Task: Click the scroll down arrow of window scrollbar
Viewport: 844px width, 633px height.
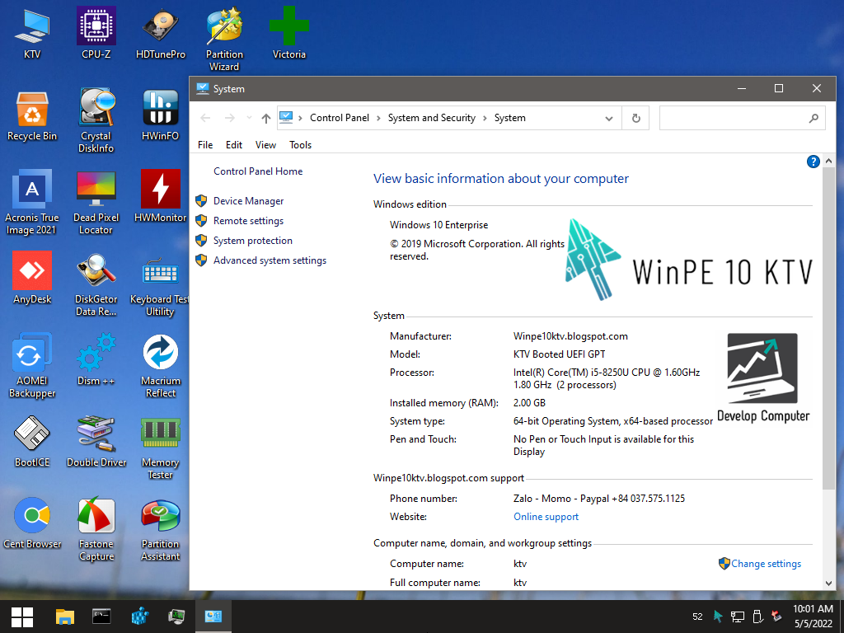Action: (829, 583)
